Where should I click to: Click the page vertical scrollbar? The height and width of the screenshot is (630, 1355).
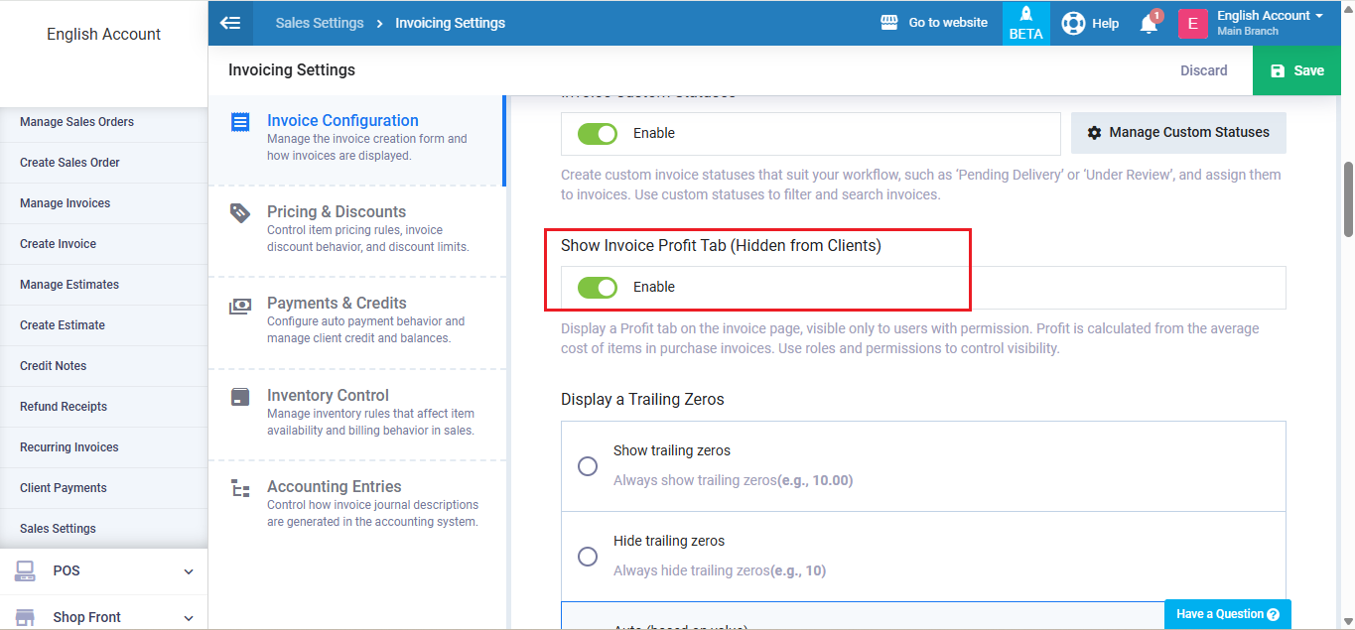click(x=1348, y=198)
